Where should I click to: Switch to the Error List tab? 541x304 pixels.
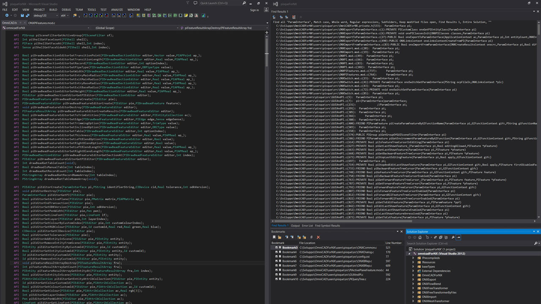[x=308, y=226]
